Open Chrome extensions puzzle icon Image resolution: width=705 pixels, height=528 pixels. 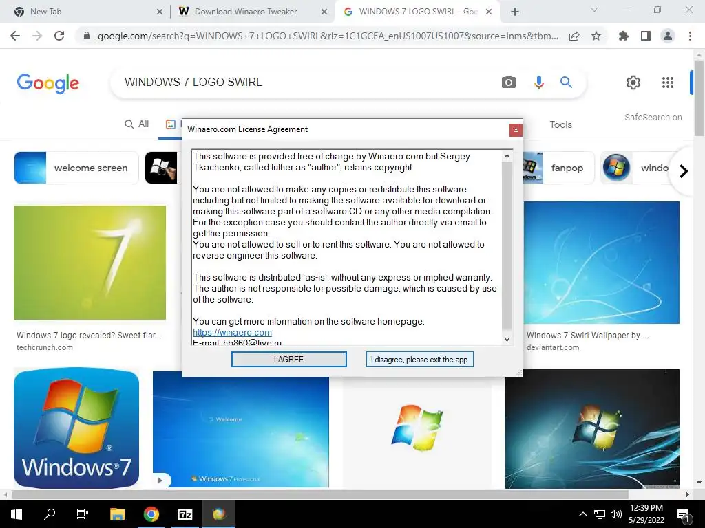coord(624,36)
